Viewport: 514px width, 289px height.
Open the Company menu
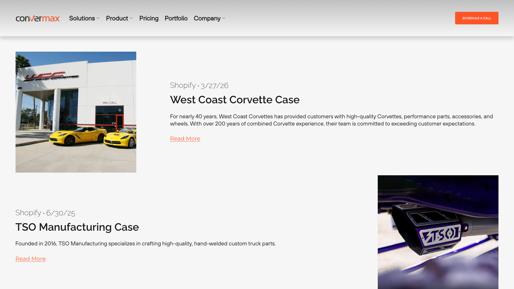click(207, 18)
